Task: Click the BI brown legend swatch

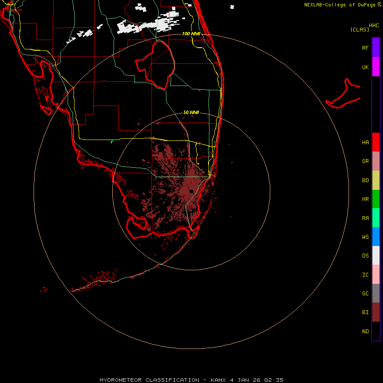Action: pyautogui.click(x=376, y=312)
